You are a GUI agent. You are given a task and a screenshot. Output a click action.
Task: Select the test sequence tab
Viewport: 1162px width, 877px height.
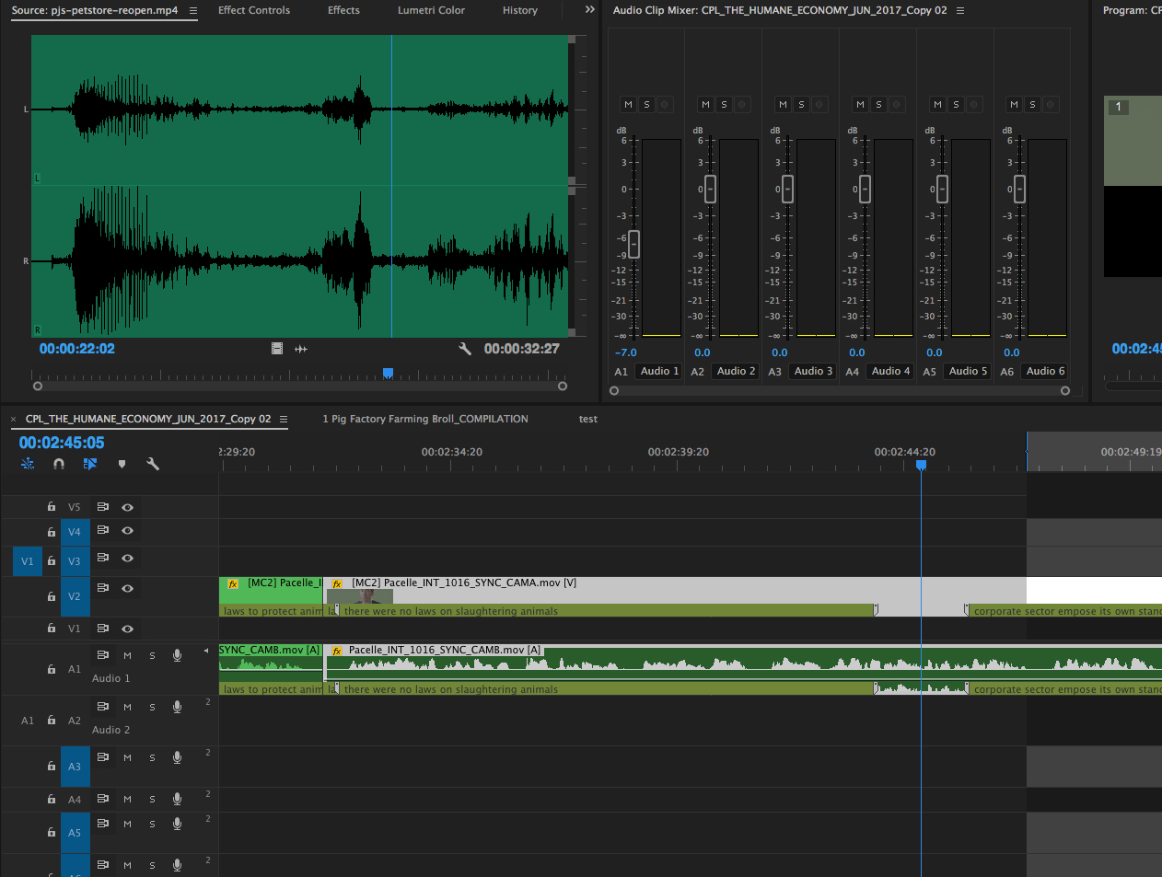587,419
